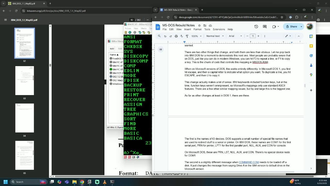
Task: Search the menus in Google Docs toolbar
Action: [159, 36]
